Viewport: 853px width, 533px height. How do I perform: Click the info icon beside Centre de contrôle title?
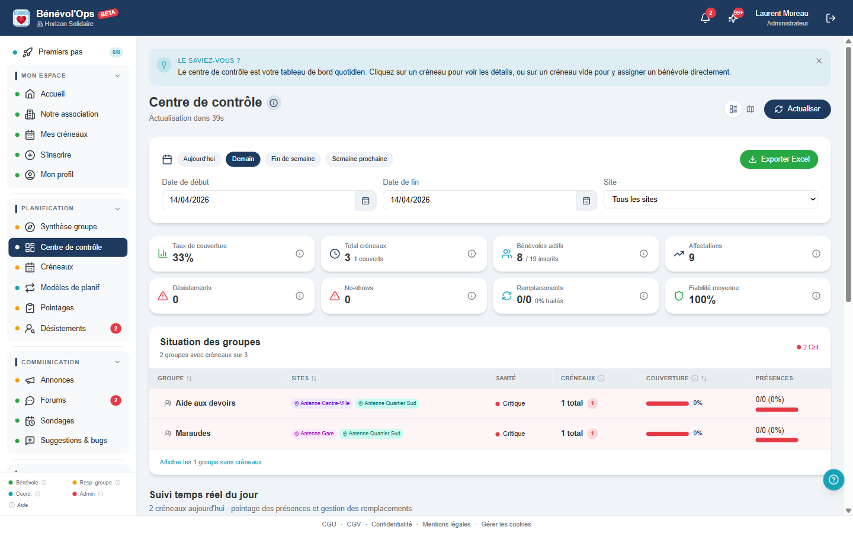coord(274,103)
